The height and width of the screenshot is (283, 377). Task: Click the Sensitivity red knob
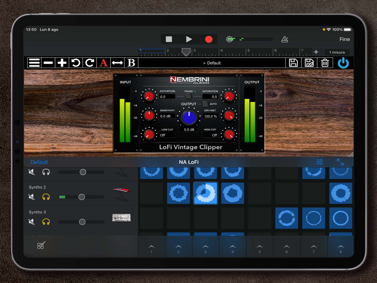click(x=149, y=115)
